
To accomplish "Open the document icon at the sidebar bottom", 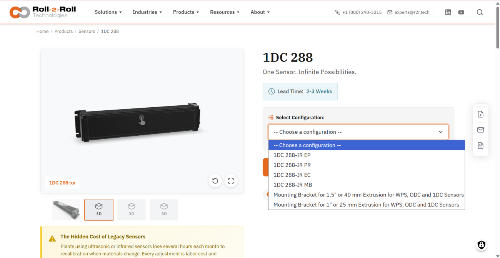I will click(480, 145).
